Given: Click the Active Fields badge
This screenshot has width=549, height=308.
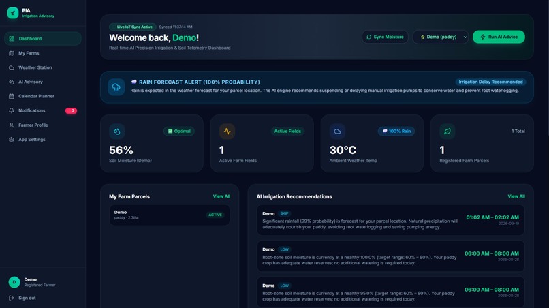Looking at the screenshot, I should click(x=287, y=132).
